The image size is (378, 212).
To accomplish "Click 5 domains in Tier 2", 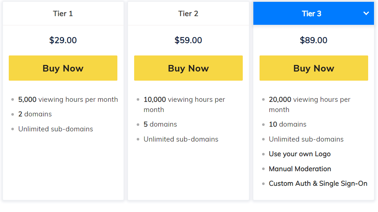I will [x=160, y=124].
